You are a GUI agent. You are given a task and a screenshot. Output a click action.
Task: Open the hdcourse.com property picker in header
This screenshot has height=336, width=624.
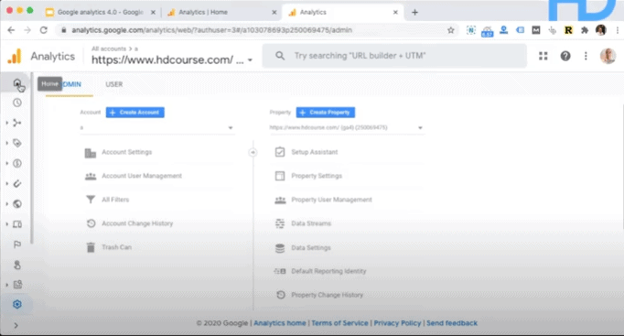(x=172, y=60)
